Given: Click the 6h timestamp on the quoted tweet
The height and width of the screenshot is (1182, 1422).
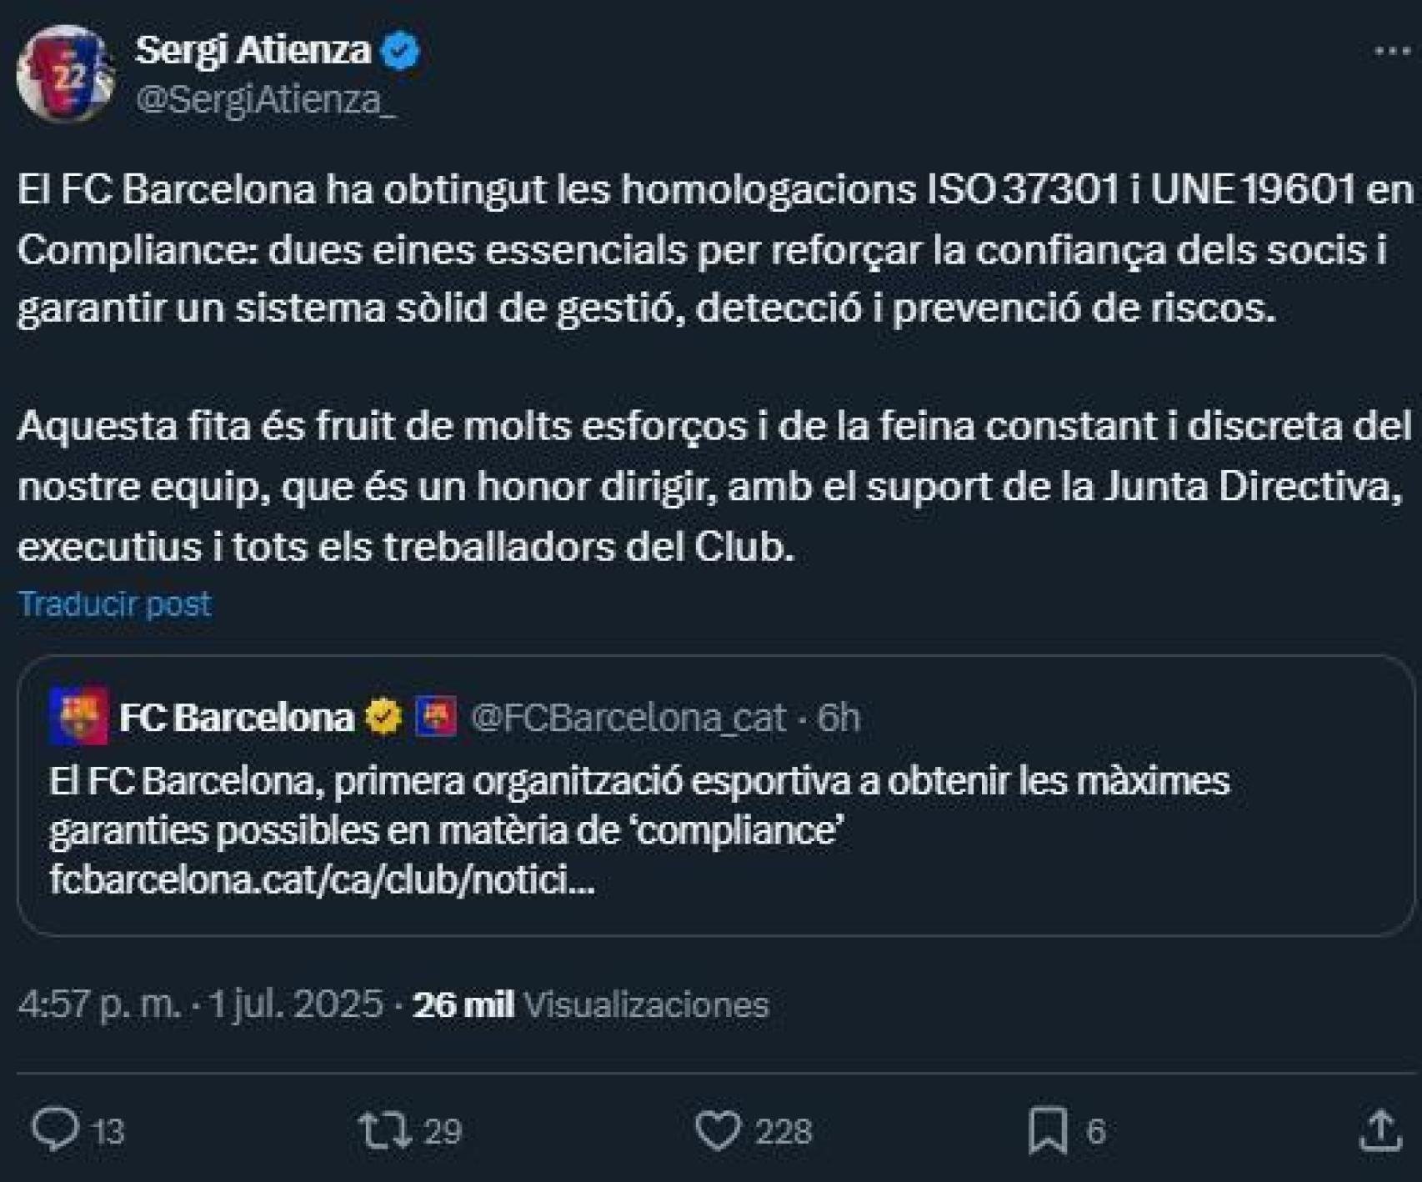Looking at the screenshot, I should click(x=839, y=715).
